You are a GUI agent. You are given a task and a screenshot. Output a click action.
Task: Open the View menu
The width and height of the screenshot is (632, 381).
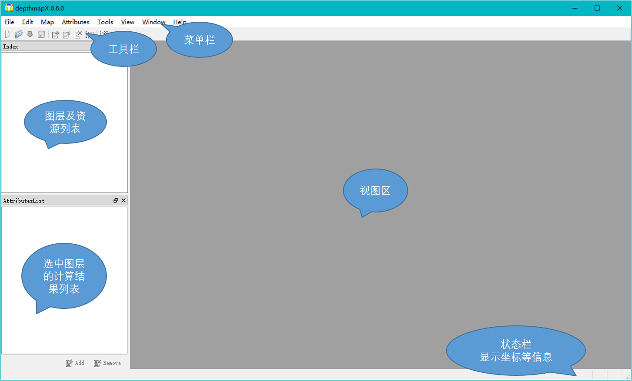(x=127, y=22)
